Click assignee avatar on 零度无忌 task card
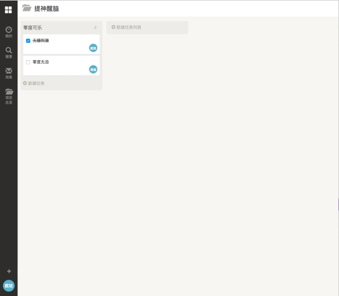The image size is (339, 296). tap(93, 70)
